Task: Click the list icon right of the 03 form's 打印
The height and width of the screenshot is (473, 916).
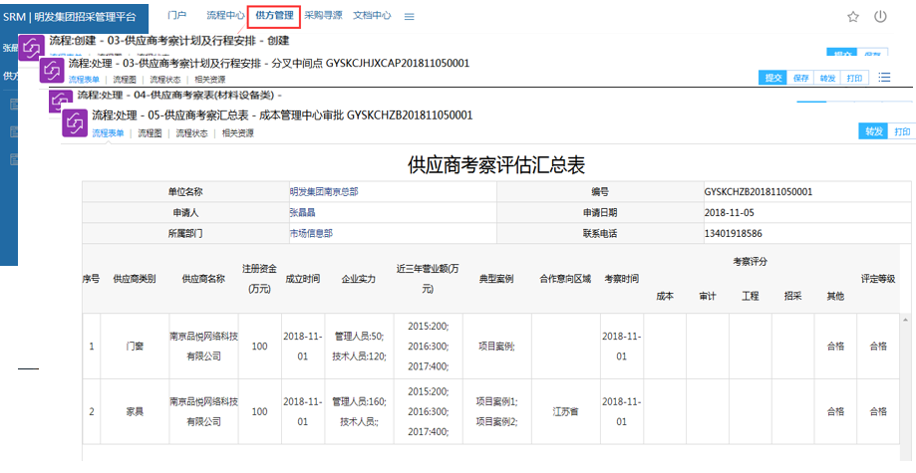Action: click(x=884, y=78)
